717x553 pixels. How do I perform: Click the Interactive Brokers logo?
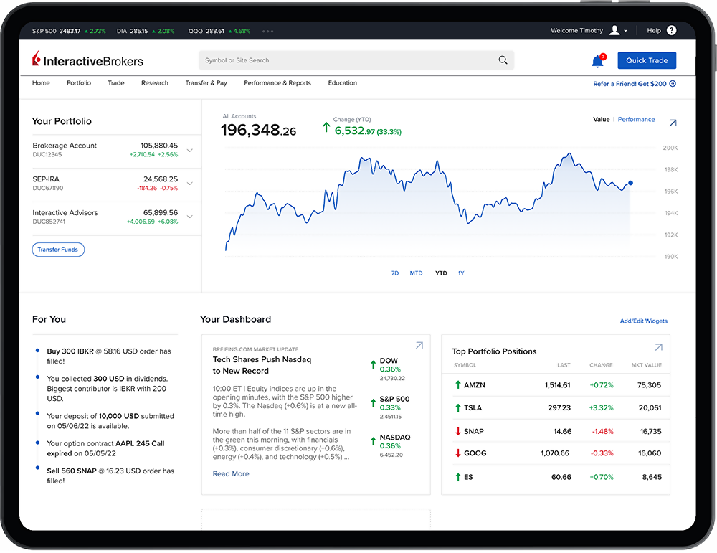tap(88, 61)
